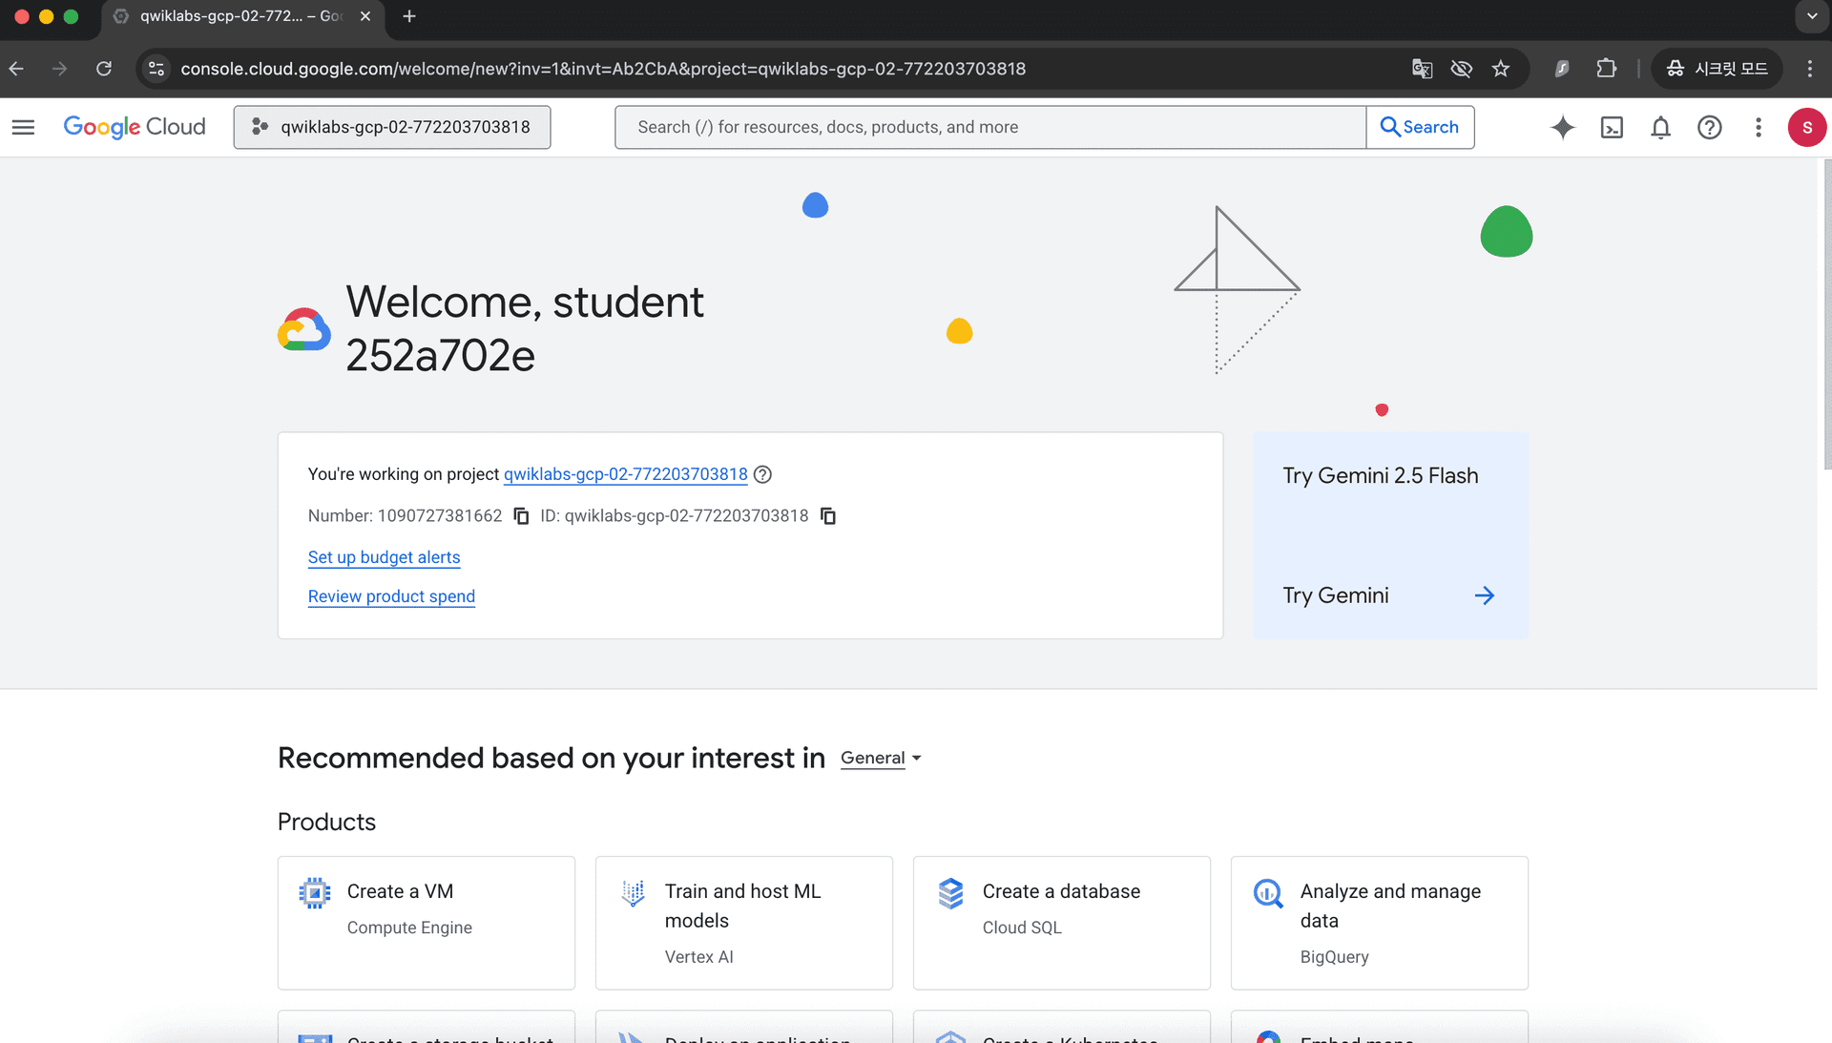Activate Cloud Shell terminal icon
1832x1043 pixels.
(1612, 127)
